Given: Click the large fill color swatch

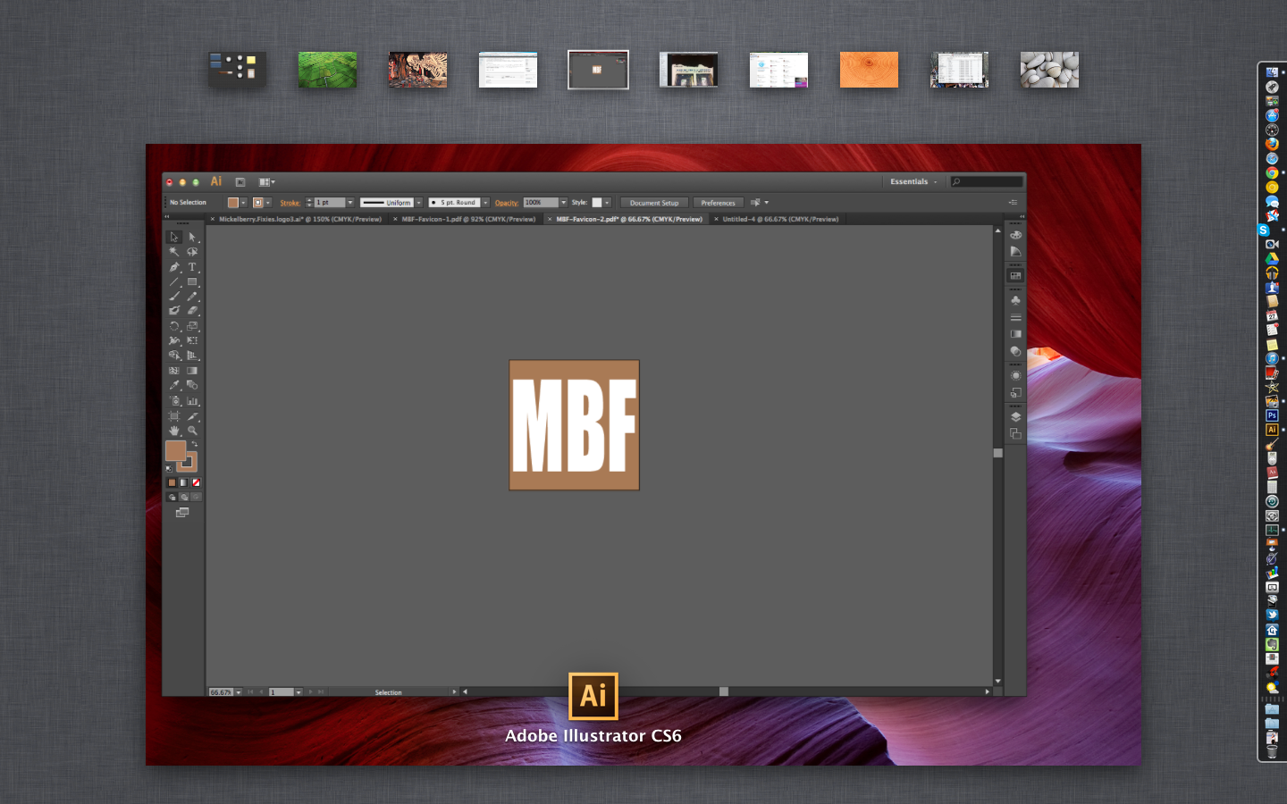Looking at the screenshot, I should (x=175, y=450).
